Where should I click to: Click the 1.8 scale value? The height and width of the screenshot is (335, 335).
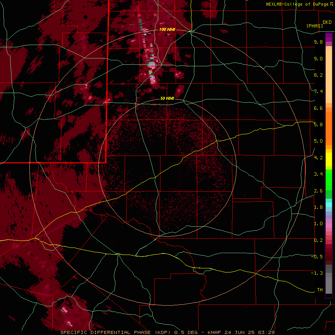pyautogui.click(x=318, y=207)
